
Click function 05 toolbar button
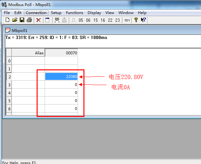81,20
